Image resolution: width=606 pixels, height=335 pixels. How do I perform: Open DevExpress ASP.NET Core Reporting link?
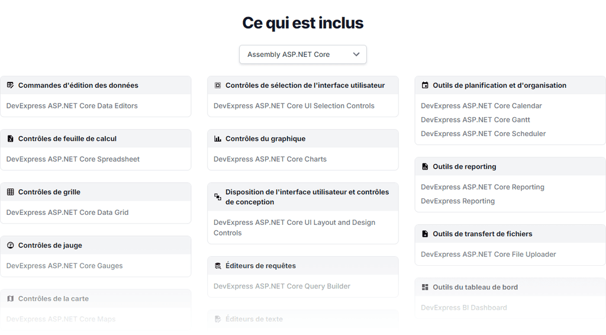pyautogui.click(x=482, y=186)
